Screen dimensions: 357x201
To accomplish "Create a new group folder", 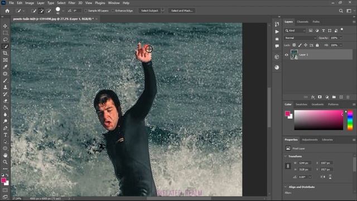I will tap(334, 97).
